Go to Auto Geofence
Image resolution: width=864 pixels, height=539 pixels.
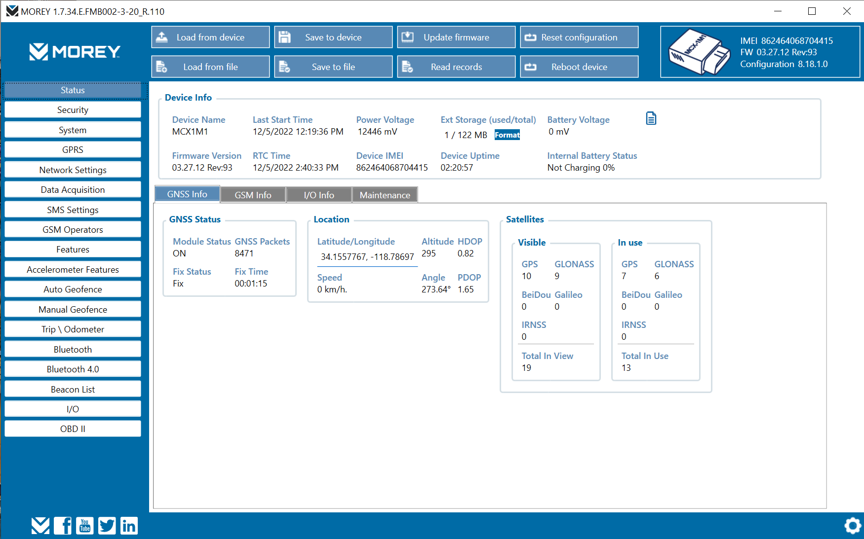[x=73, y=289]
